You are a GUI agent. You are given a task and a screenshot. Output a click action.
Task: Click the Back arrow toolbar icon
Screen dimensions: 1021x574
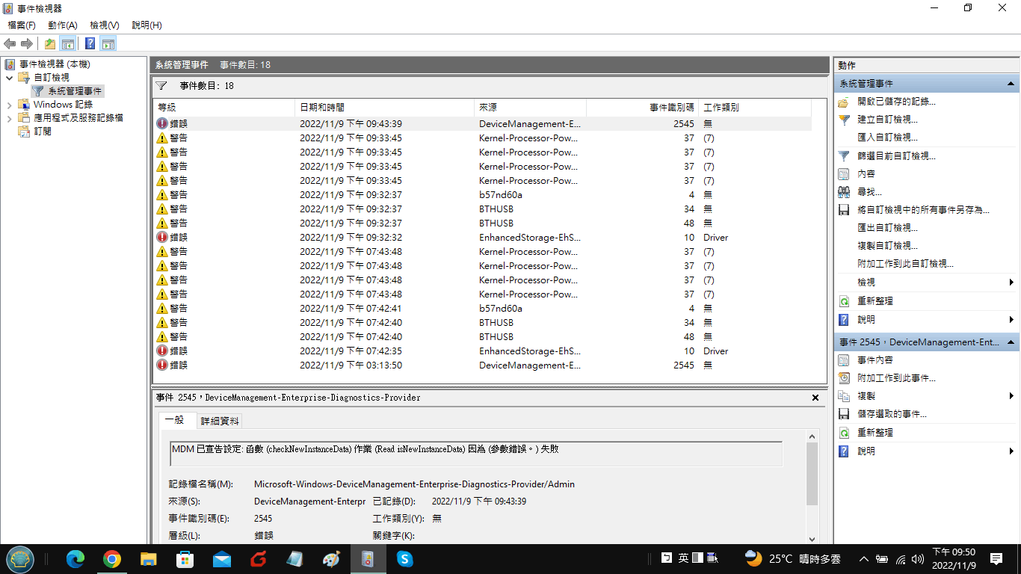pos(10,44)
